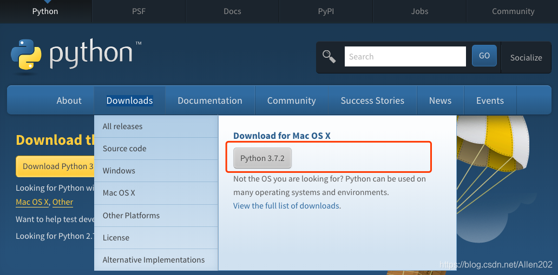This screenshot has width=558, height=275.
Task: Click the Python 3.7.2 download button
Action: click(x=262, y=158)
